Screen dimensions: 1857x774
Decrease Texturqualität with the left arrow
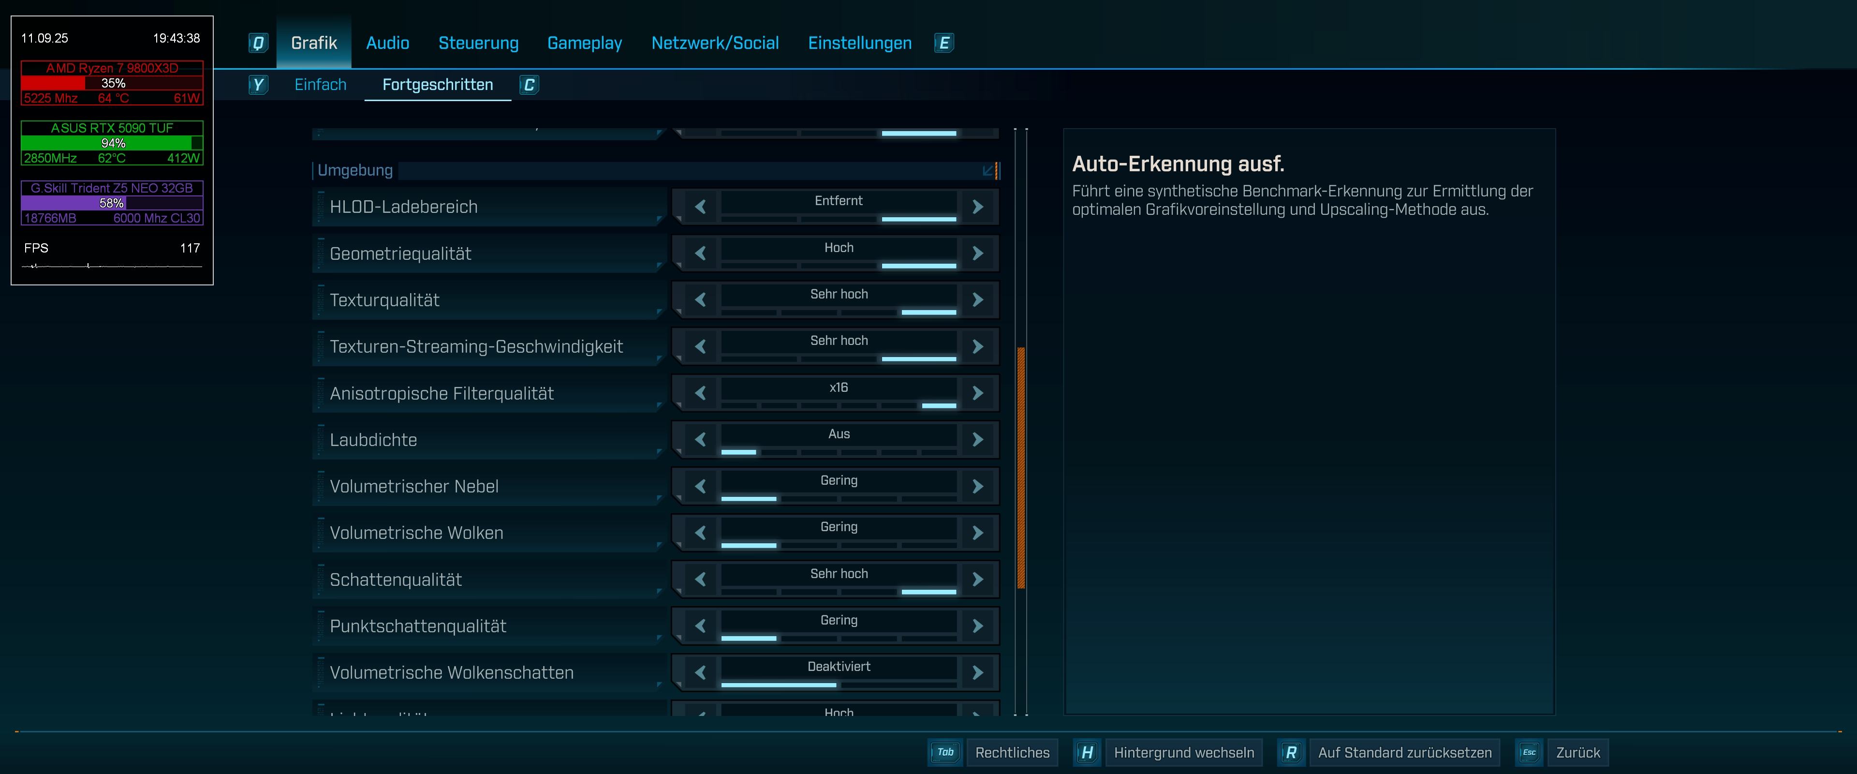click(700, 299)
